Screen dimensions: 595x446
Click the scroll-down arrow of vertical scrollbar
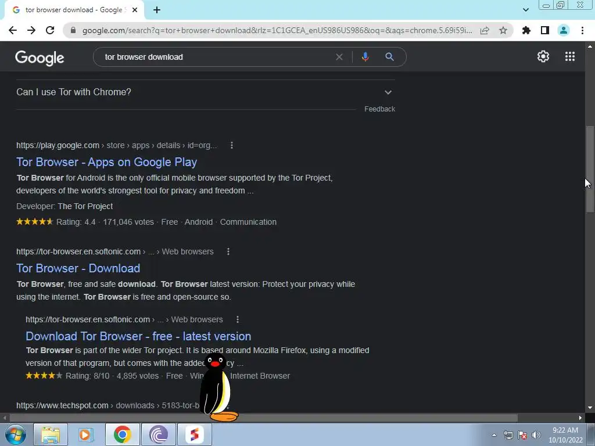coord(590,408)
